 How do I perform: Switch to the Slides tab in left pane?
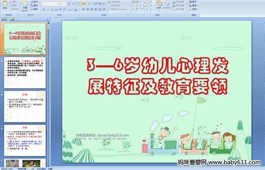[x=4, y=19]
